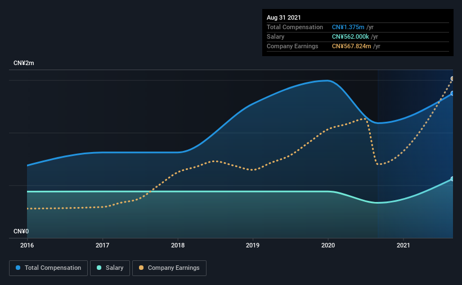Click the teal Salary legend dot
The image size is (462, 285).
[99, 268]
